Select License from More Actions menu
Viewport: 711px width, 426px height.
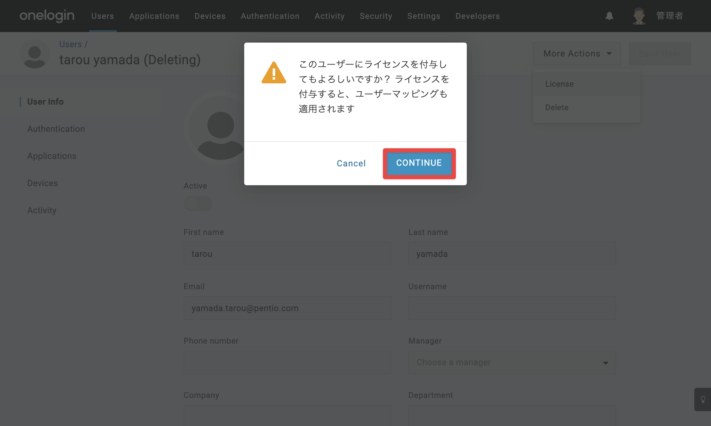coord(587,84)
